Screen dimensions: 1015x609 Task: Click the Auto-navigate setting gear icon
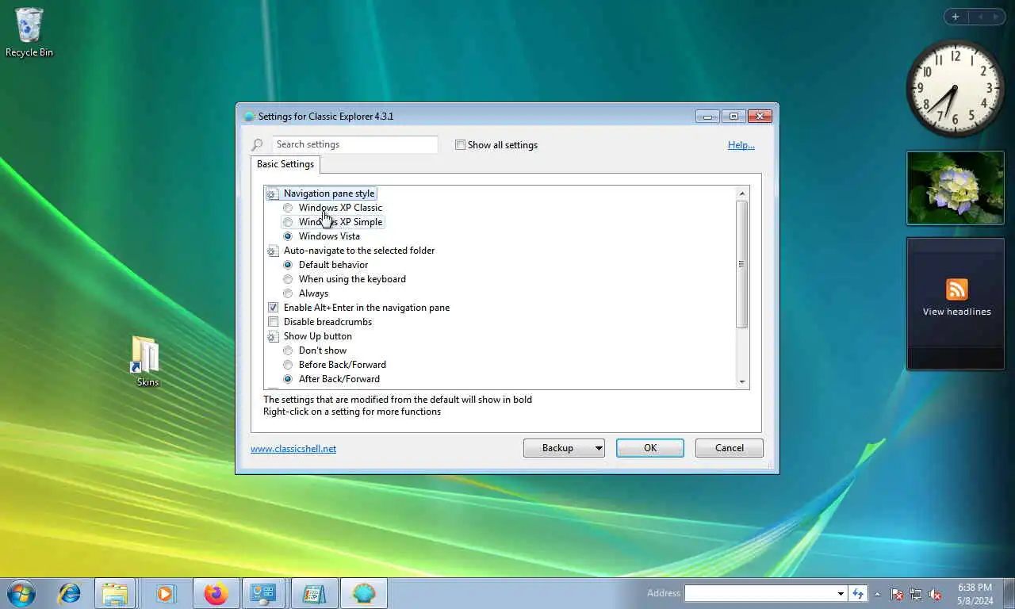click(273, 251)
